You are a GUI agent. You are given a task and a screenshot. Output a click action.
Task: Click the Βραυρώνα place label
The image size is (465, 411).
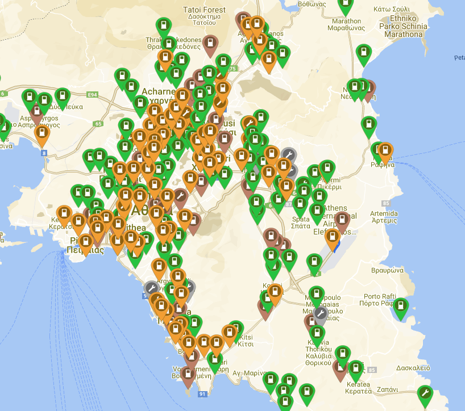387,270
